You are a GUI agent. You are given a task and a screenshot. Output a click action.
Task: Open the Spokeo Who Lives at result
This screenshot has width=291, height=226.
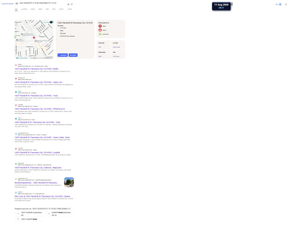(42, 196)
